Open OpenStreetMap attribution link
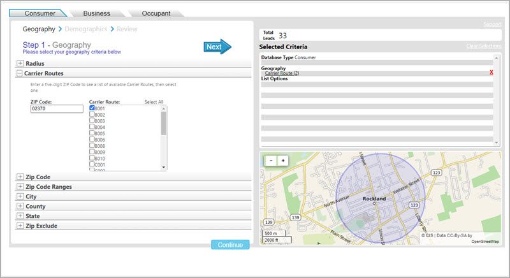 [x=485, y=241]
